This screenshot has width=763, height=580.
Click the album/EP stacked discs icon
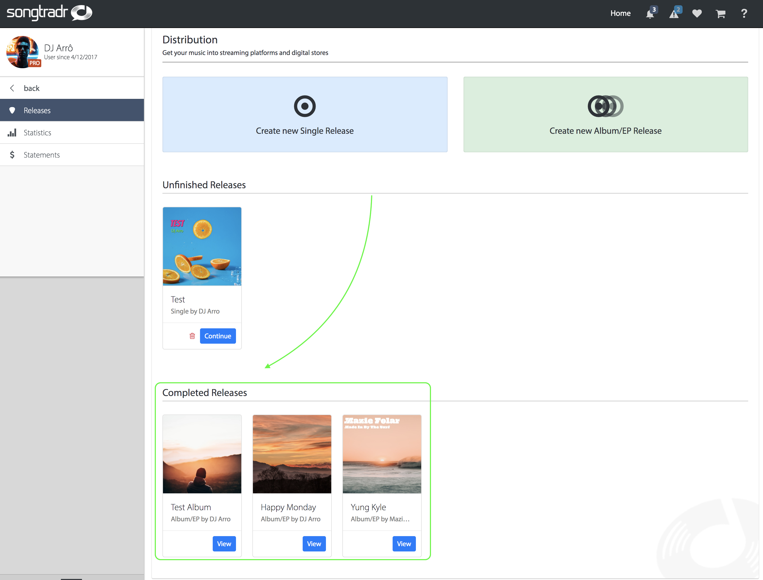pyautogui.click(x=606, y=106)
